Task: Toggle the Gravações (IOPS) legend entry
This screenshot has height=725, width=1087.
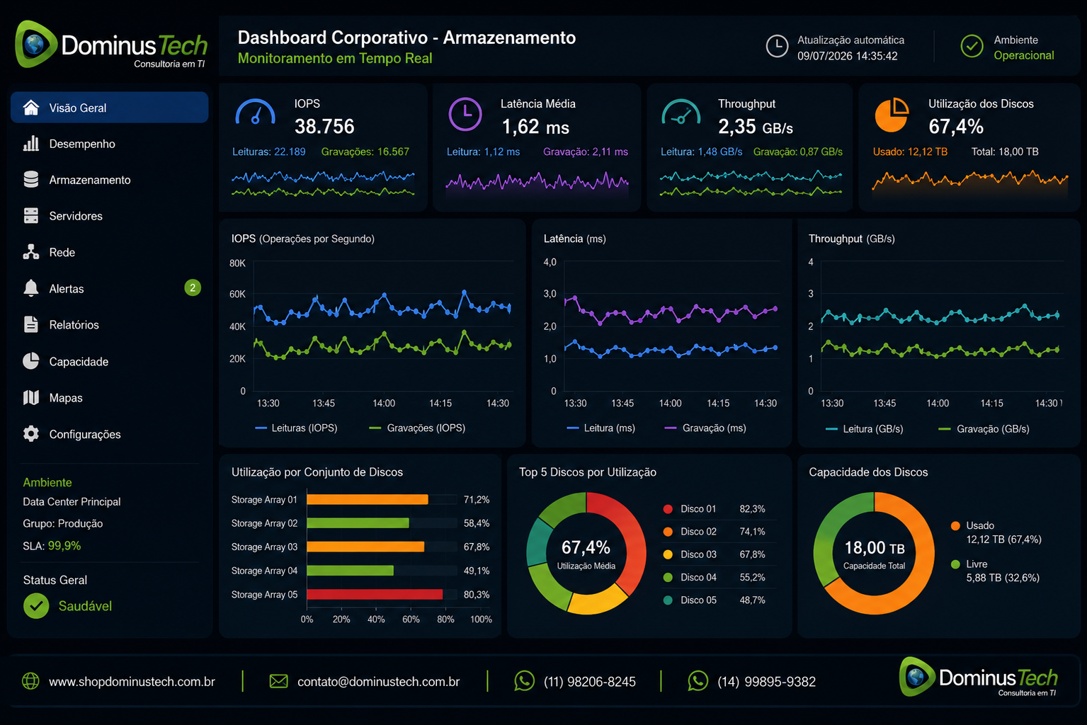Action: click(x=417, y=428)
